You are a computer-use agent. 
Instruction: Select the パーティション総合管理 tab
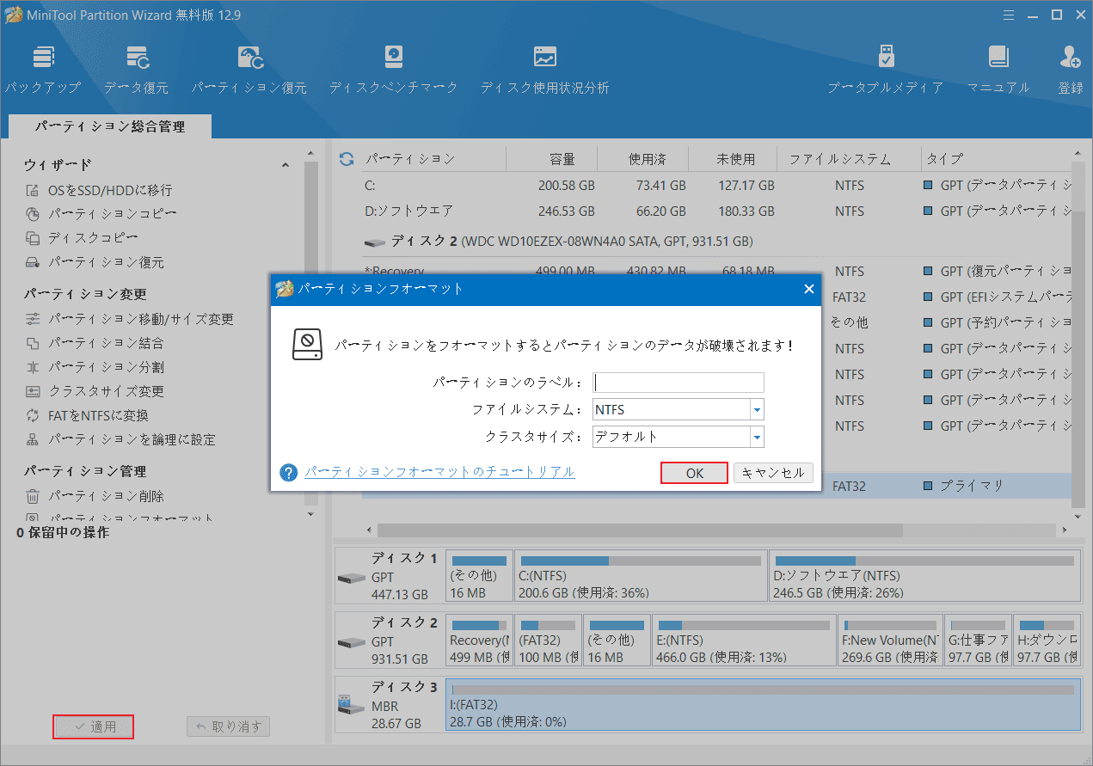tap(109, 126)
